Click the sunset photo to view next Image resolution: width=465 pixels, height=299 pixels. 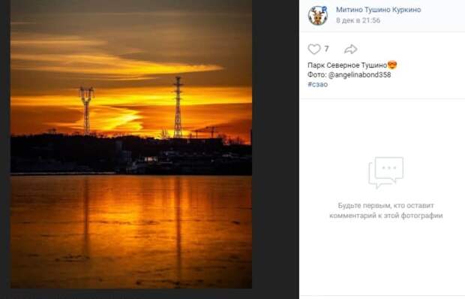[131, 144]
